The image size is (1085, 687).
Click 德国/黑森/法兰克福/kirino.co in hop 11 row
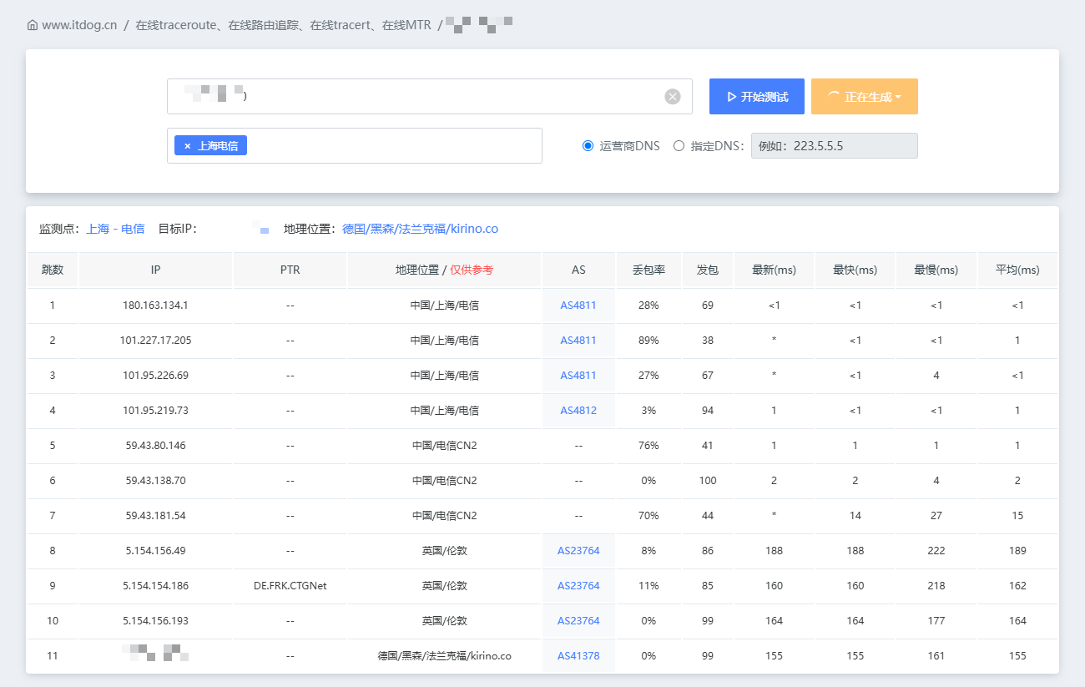tap(444, 656)
